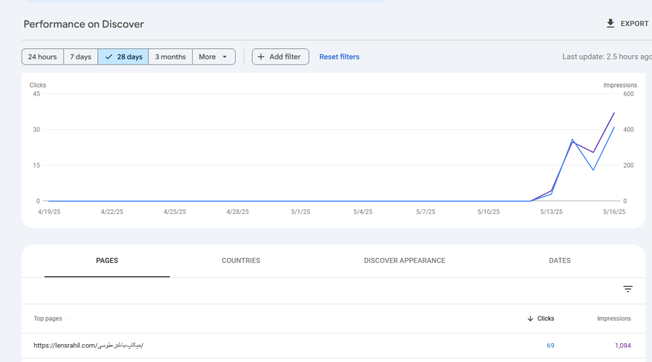The image size is (652, 362).
Task: Click the 1,084 impressions value
Action: [x=622, y=345]
